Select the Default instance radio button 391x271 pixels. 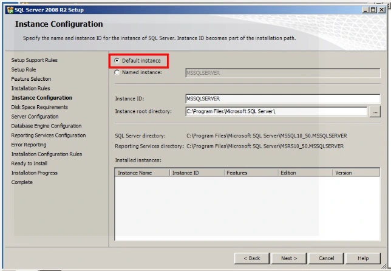(118, 61)
